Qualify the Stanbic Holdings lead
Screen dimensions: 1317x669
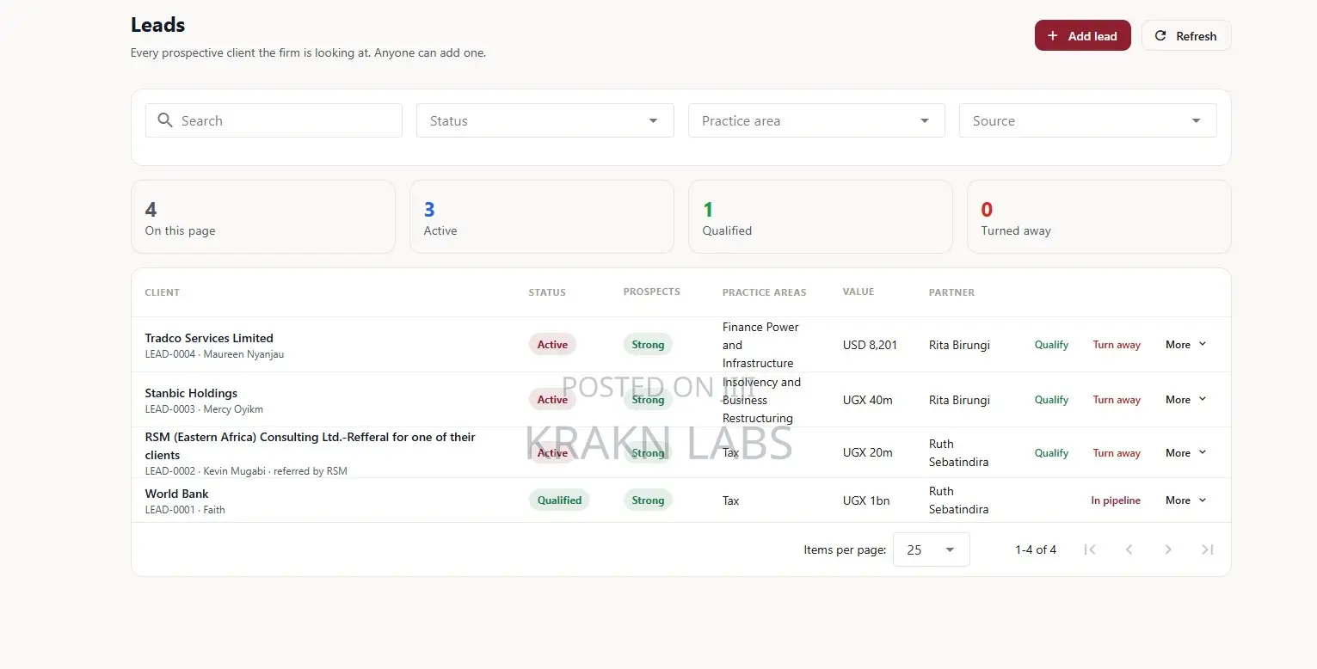(1051, 400)
